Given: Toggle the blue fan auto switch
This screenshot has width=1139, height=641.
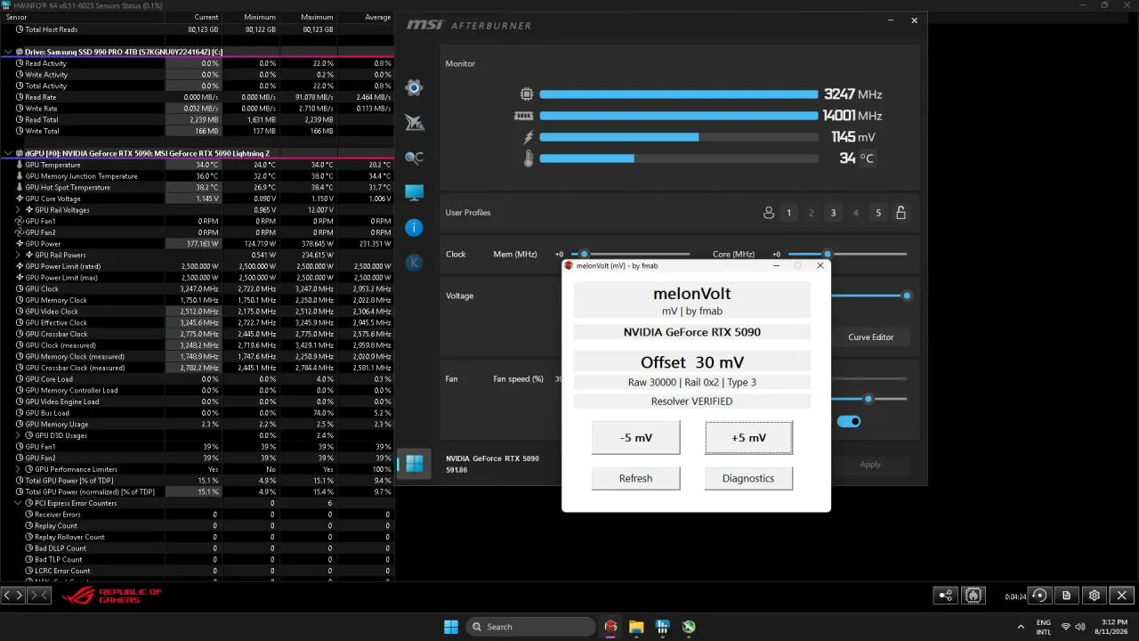Looking at the screenshot, I should [x=849, y=421].
